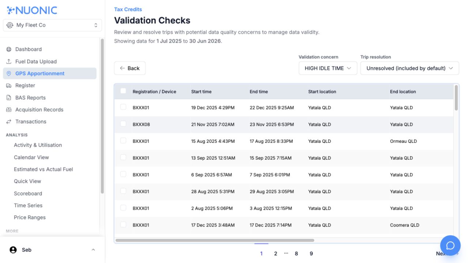Jump to page 9 of results
This screenshot has height=263, width=468.
click(x=311, y=254)
